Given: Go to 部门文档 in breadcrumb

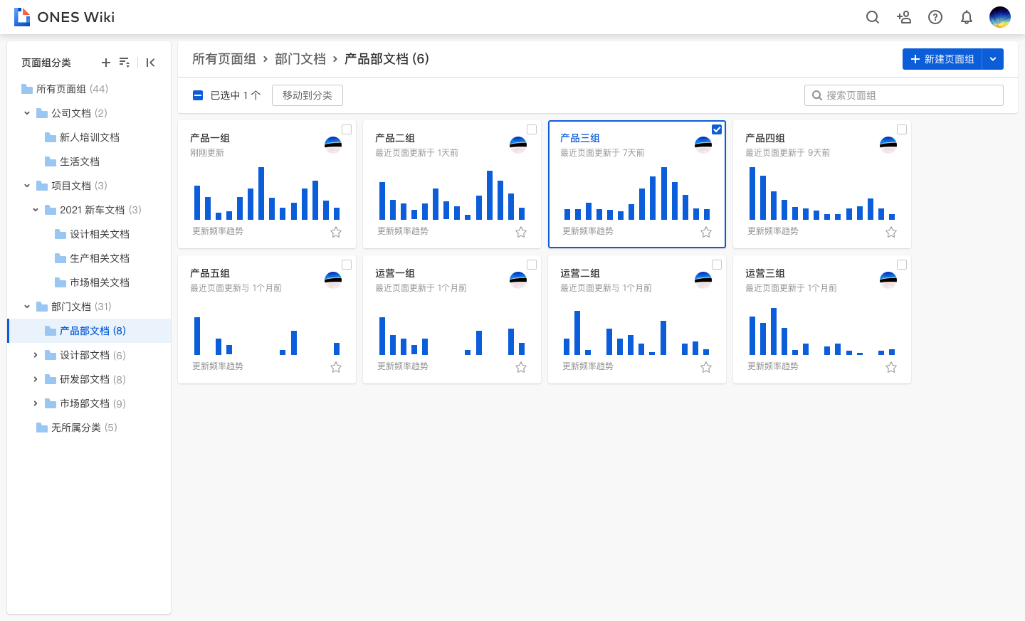Looking at the screenshot, I should click(300, 59).
